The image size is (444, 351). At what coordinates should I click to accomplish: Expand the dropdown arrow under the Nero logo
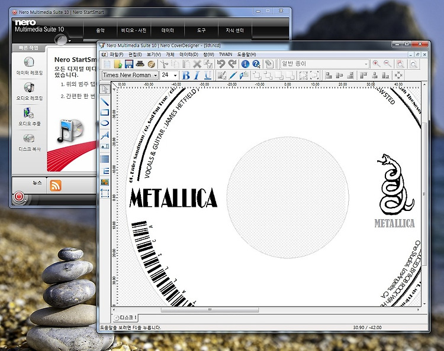(x=70, y=41)
